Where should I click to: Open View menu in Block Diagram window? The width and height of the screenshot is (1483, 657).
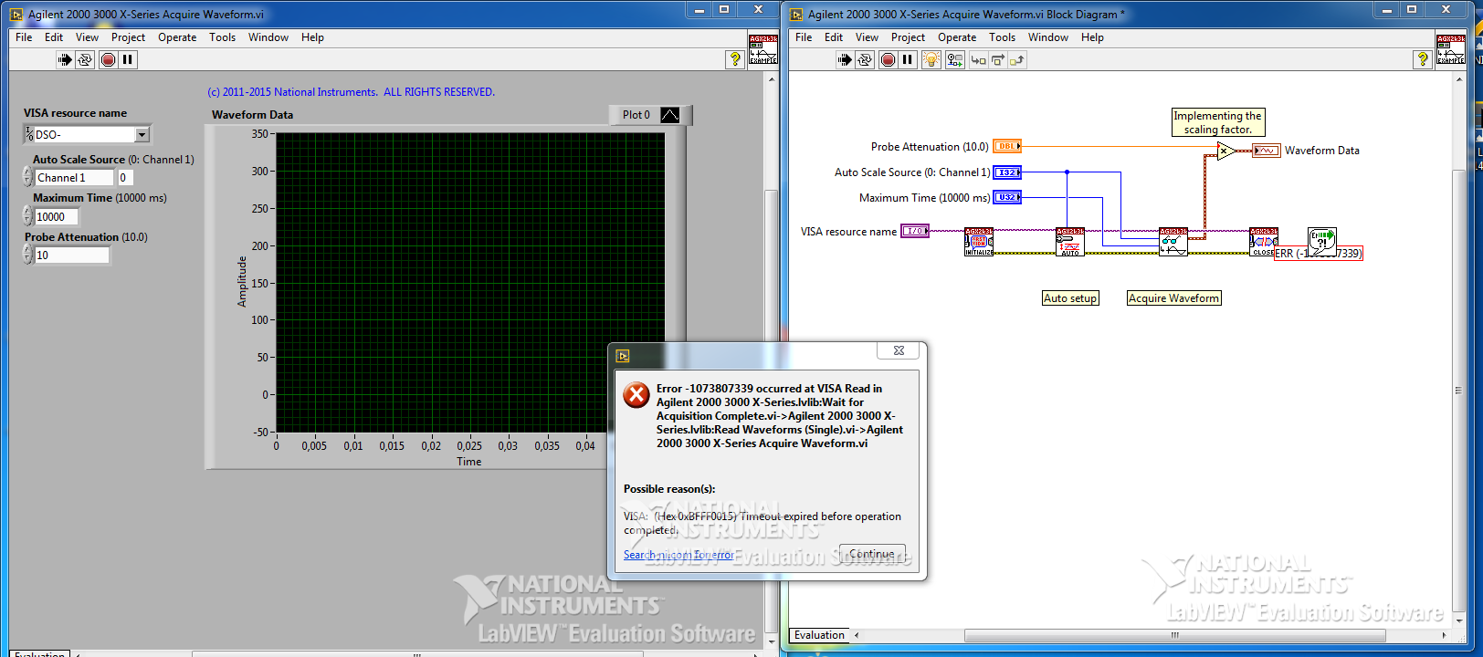pyautogui.click(x=867, y=37)
